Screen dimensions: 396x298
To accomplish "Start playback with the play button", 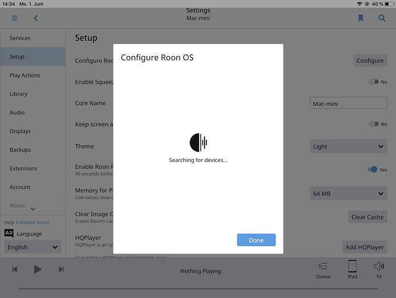I will click(x=37, y=269).
